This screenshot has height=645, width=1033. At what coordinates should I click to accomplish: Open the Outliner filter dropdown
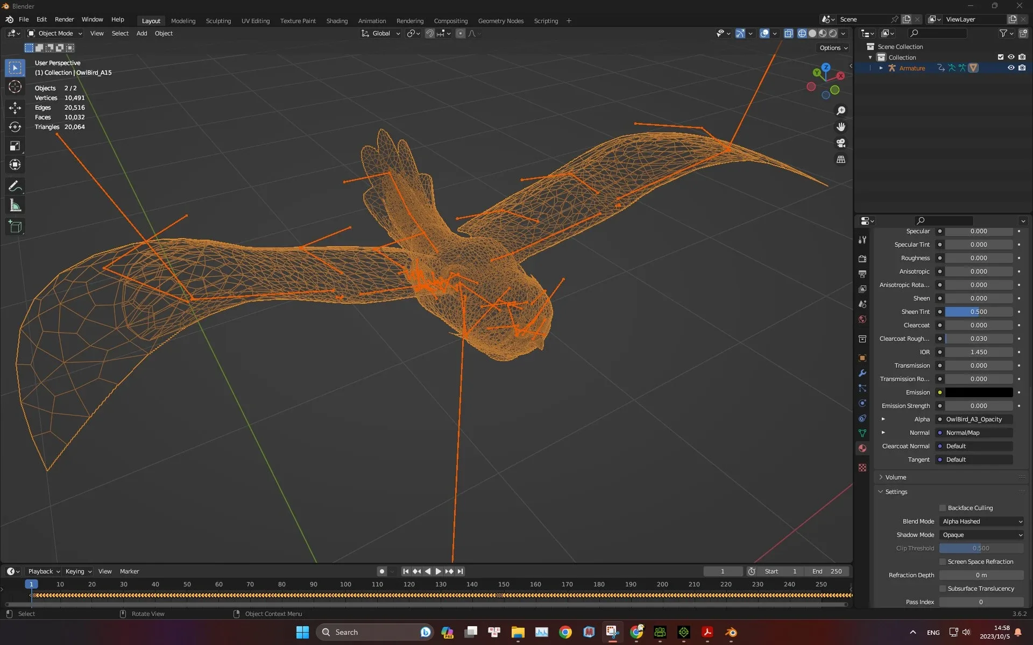(1006, 33)
